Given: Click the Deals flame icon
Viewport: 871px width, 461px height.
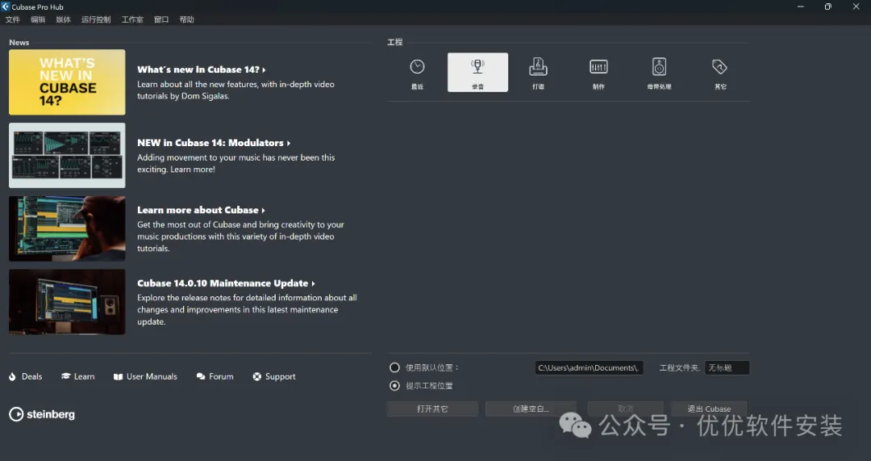Looking at the screenshot, I should [x=13, y=376].
